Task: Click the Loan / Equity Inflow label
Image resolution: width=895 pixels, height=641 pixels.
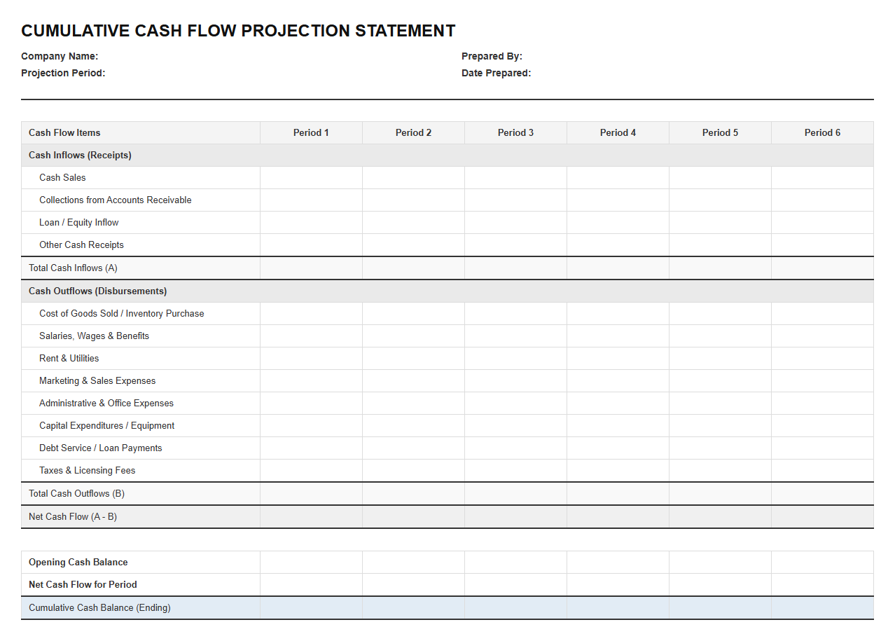Action: pos(78,222)
